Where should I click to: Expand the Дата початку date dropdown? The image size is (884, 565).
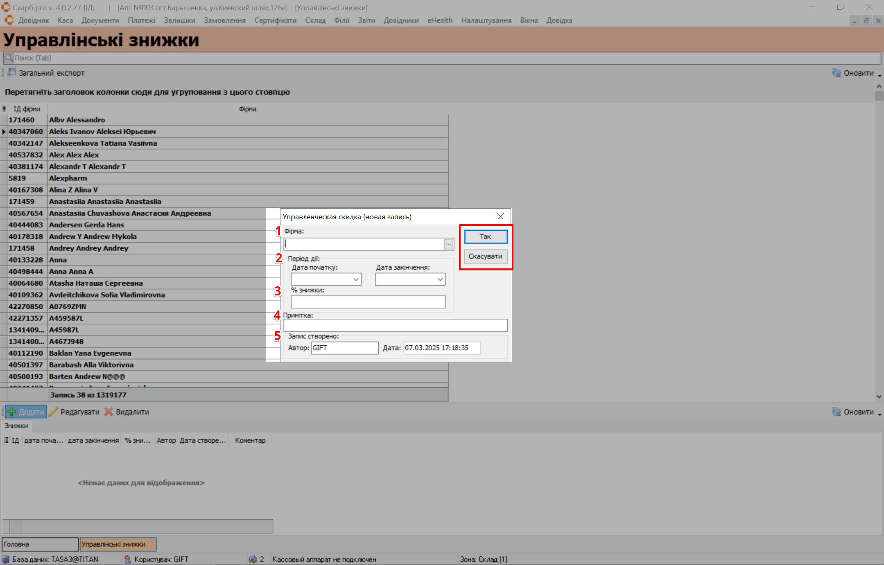[x=356, y=279]
